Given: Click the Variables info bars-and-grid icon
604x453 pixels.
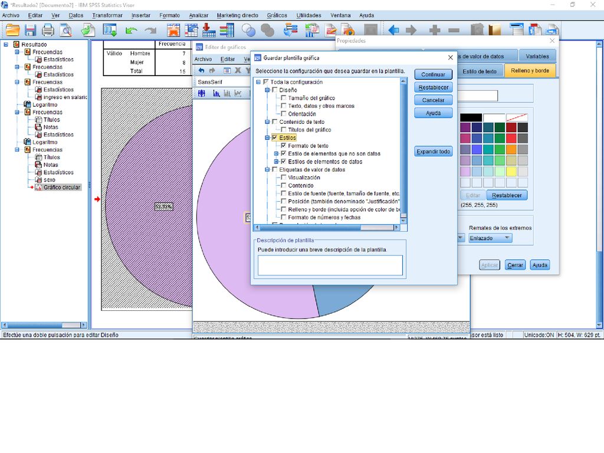Looking at the screenshot, I should (x=227, y=30).
